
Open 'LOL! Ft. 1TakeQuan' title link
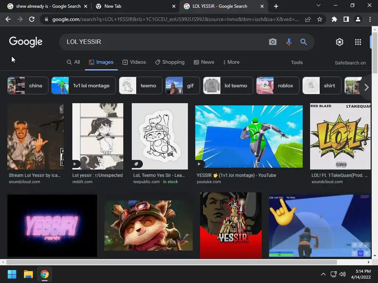point(340,175)
